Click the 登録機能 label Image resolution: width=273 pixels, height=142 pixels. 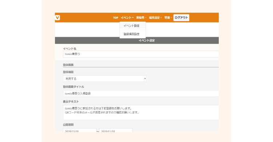[68, 72]
